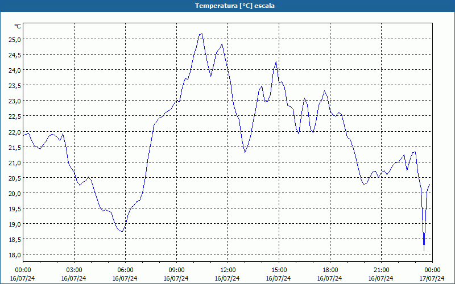This screenshot has width=455, height=284.
Task: Pick the 21,0 temperature axis label
Action: tap(15, 162)
